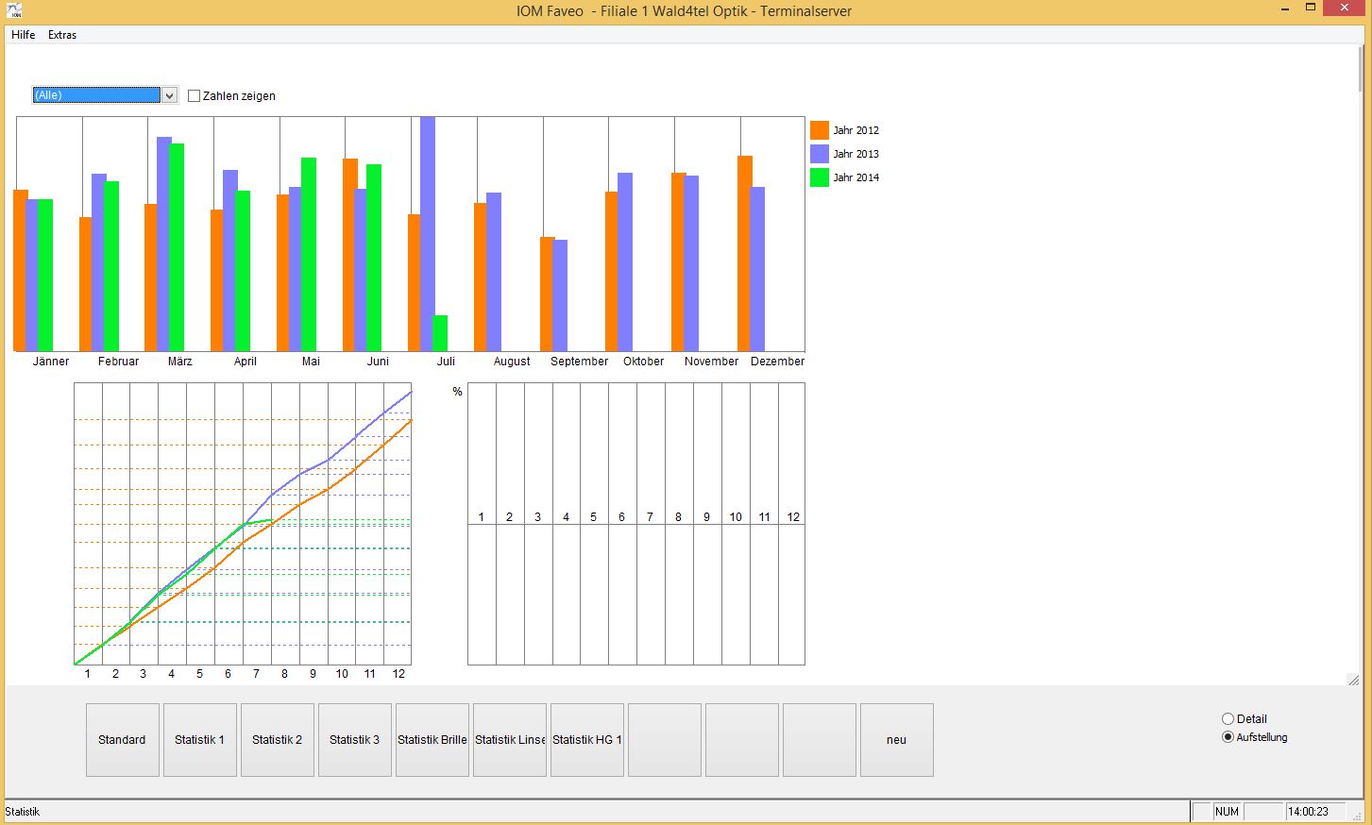The image size is (1372, 825).
Task: Enable the Zahlen zeigen checkbox
Action: pos(195,96)
